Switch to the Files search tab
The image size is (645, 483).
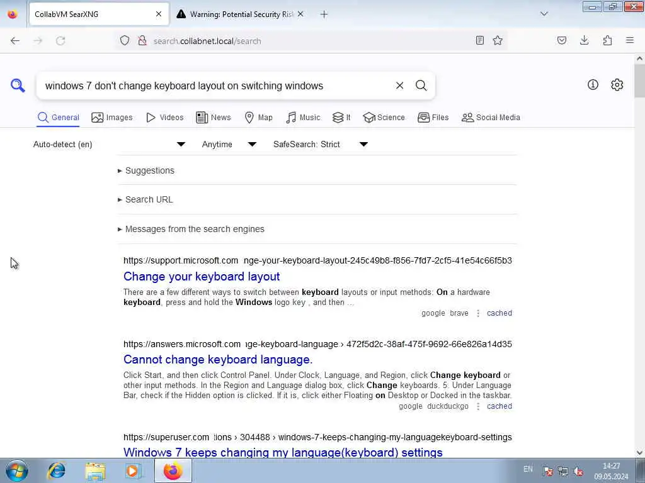click(x=433, y=118)
